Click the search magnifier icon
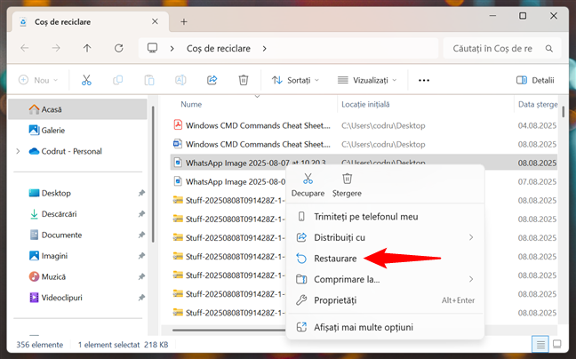Screen dimensions: 576x359 click(x=548, y=49)
